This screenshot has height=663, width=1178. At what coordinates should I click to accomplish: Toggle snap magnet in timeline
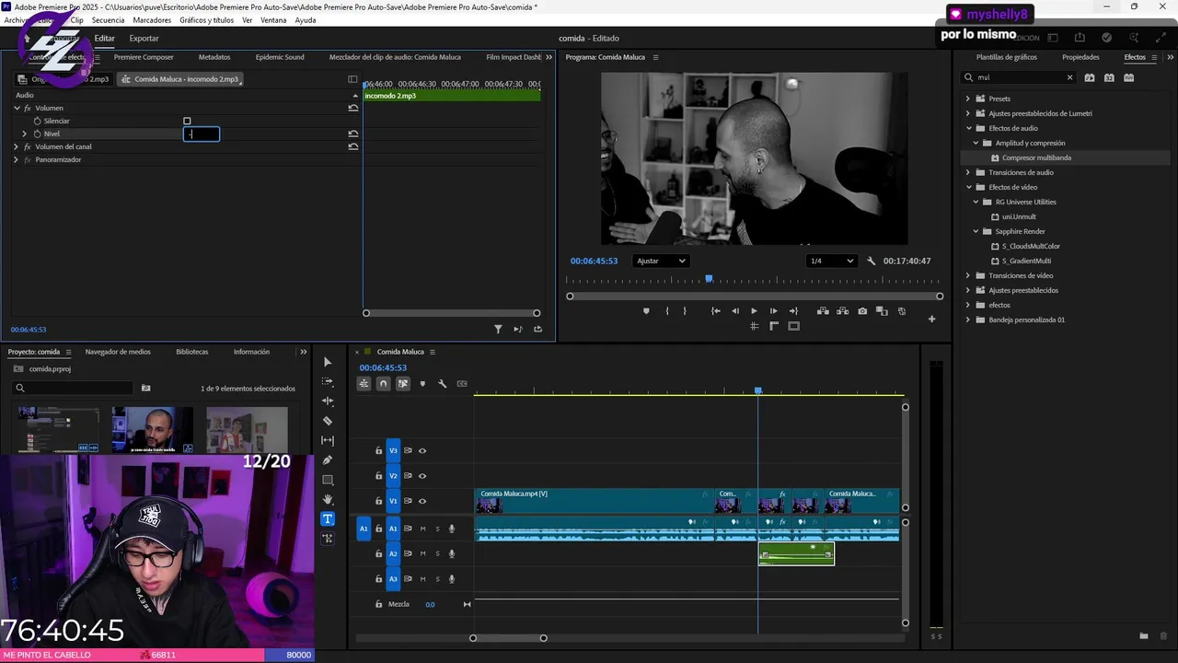tap(384, 383)
